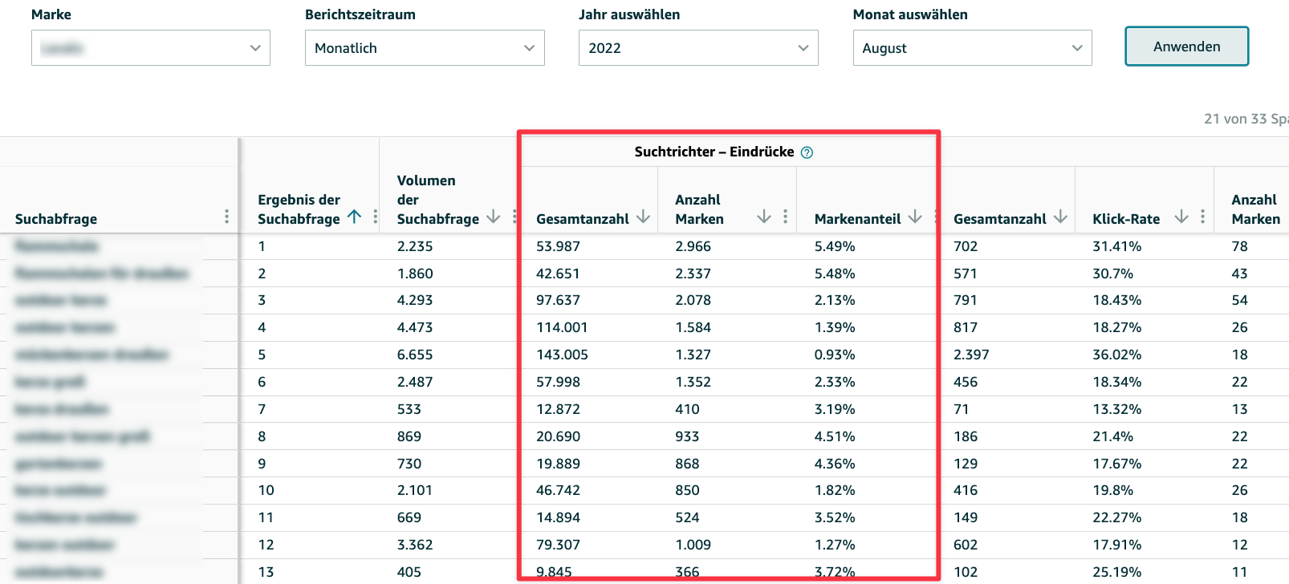Click the 21 von 33 columns indicator
Image resolution: width=1289 pixels, height=584 pixels.
(x=1246, y=119)
